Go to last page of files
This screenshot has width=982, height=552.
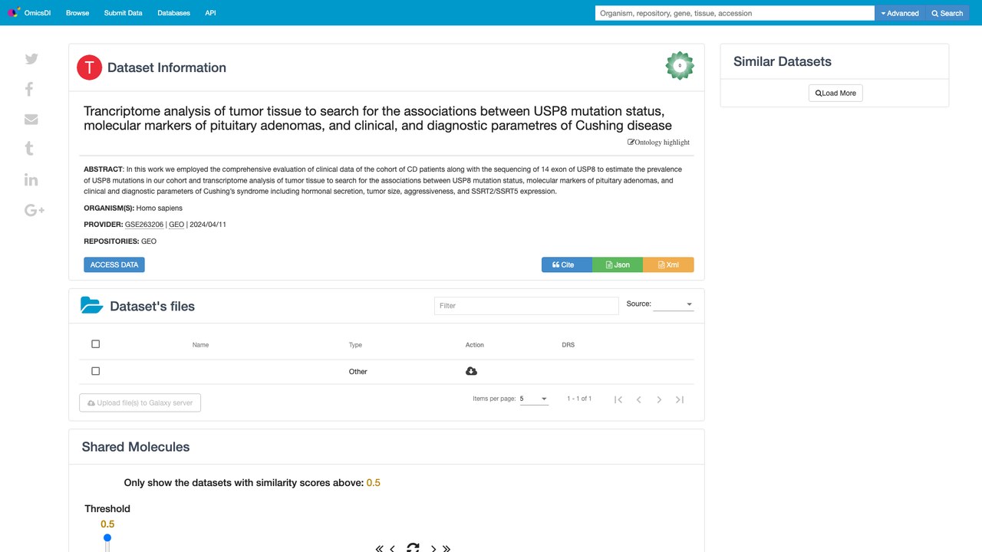(x=680, y=399)
